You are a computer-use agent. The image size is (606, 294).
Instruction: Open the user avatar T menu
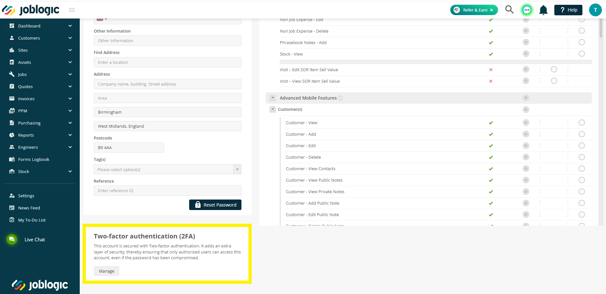click(595, 10)
